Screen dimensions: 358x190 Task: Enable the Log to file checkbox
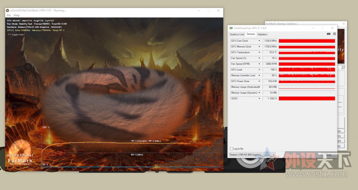pos(232,148)
